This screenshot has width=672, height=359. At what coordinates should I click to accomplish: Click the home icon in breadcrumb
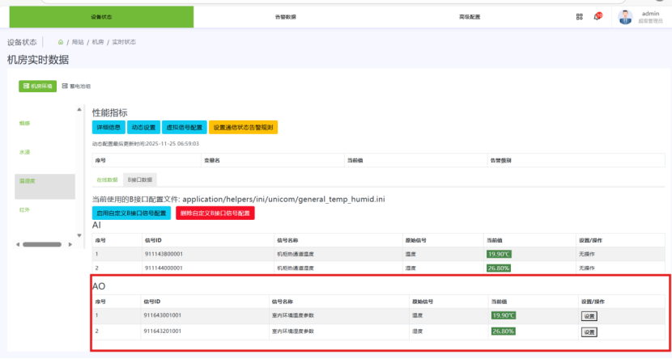(x=61, y=41)
